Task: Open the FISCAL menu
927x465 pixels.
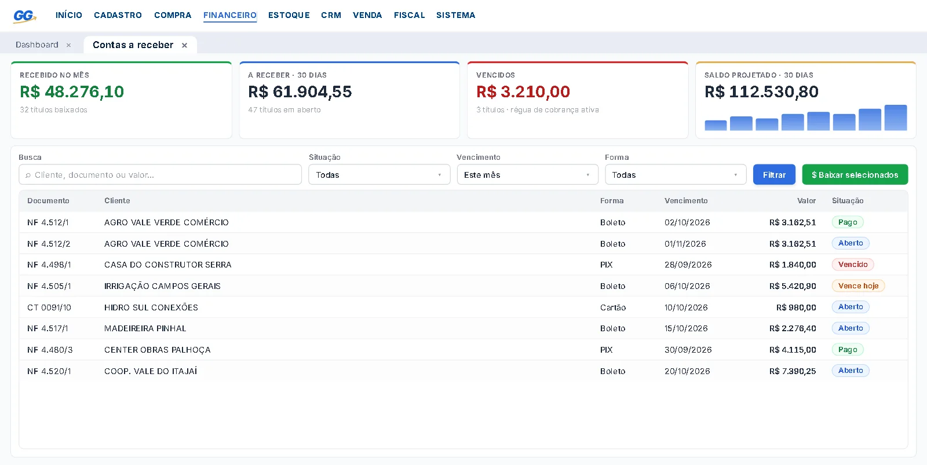Action: coord(410,16)
